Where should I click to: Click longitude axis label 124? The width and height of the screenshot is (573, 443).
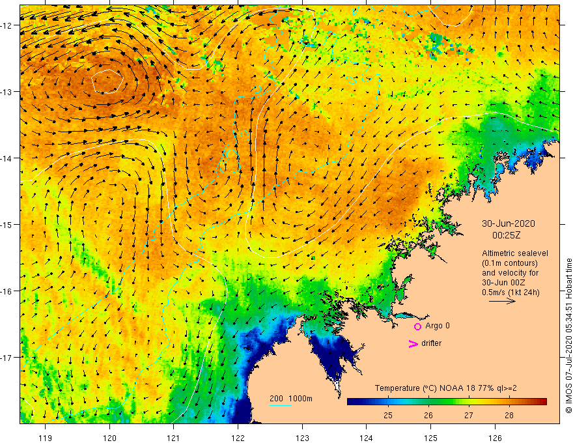[x=367, y=438]
